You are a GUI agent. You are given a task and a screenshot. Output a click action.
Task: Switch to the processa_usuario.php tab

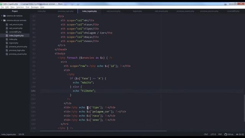coord(185,11)
